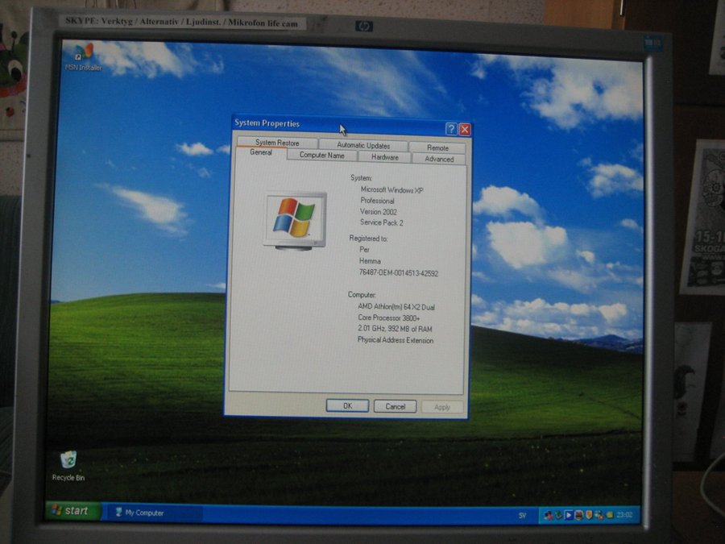The height and width of the screenshot is (544, 725).
Task: Select the Recycle Bin desktop icon
Action: pyautogui.click(x=68, y=466)
